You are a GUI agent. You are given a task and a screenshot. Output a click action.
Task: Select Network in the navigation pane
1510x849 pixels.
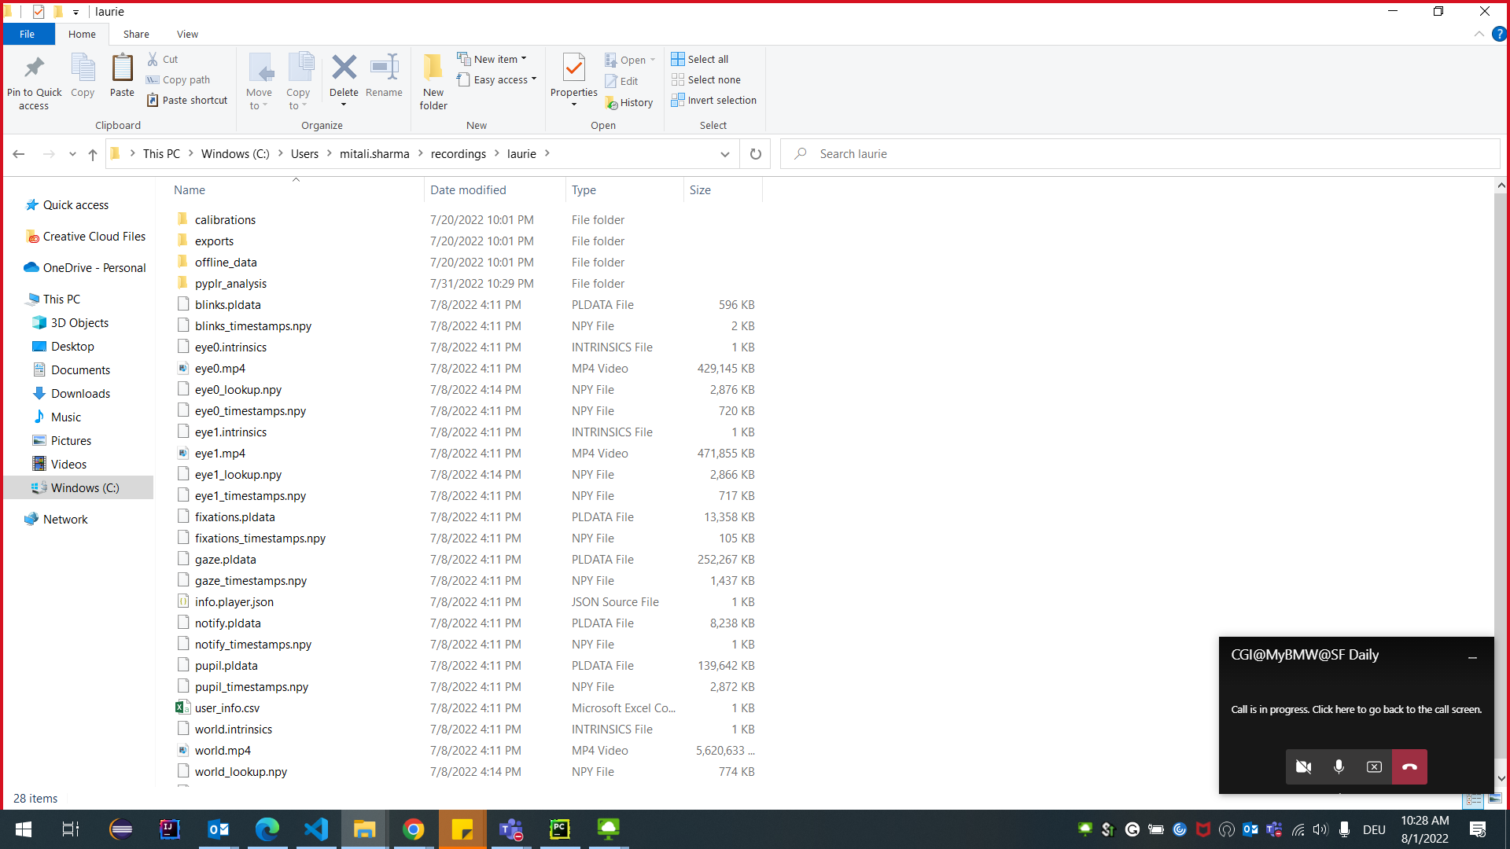(65, 519)
